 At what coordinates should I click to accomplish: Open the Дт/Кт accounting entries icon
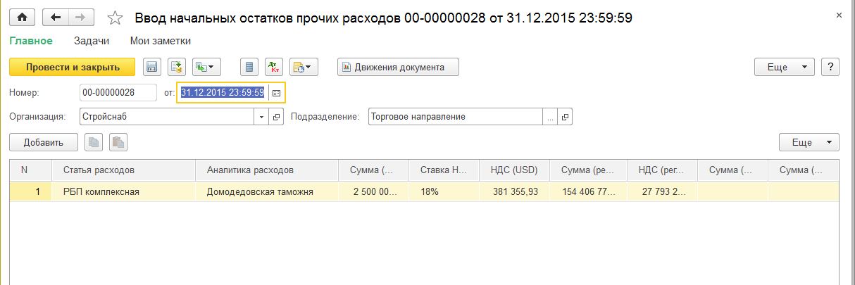click(x=272, y=68)
